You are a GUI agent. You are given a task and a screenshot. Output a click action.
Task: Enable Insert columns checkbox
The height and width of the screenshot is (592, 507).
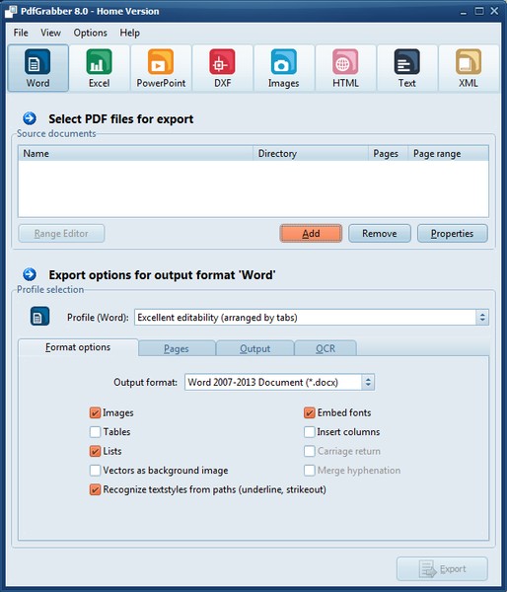coord(309,432)
